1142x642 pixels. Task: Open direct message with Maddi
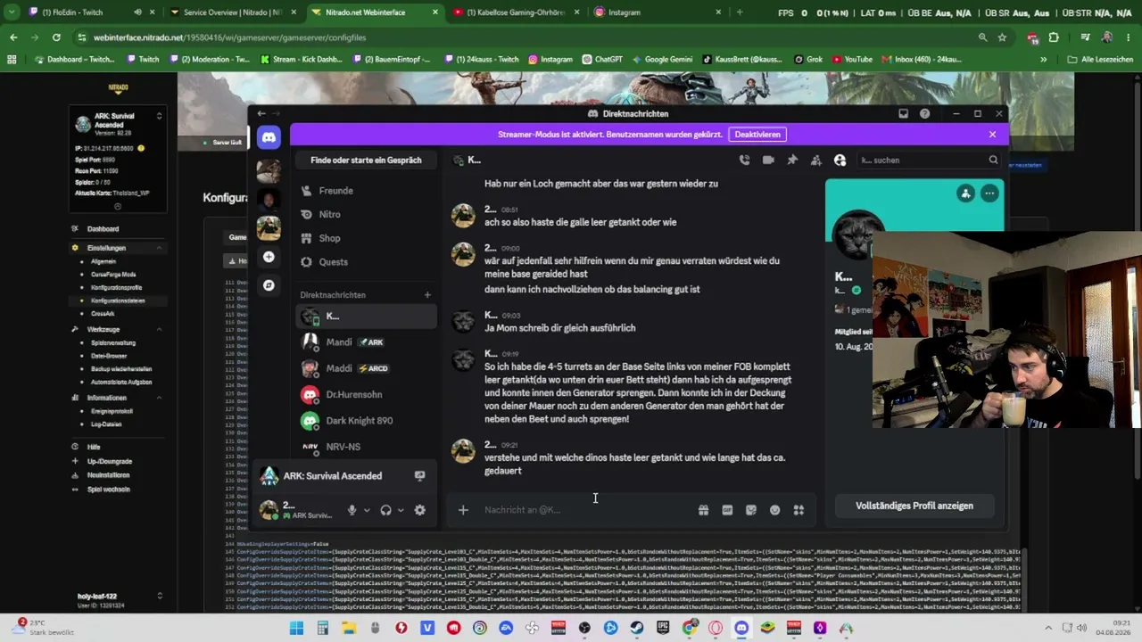(366, 368)
